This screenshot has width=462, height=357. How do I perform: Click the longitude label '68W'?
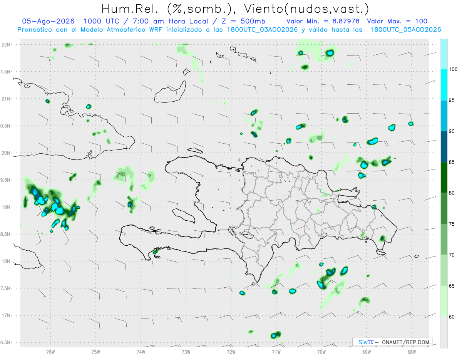click(412, 351)
